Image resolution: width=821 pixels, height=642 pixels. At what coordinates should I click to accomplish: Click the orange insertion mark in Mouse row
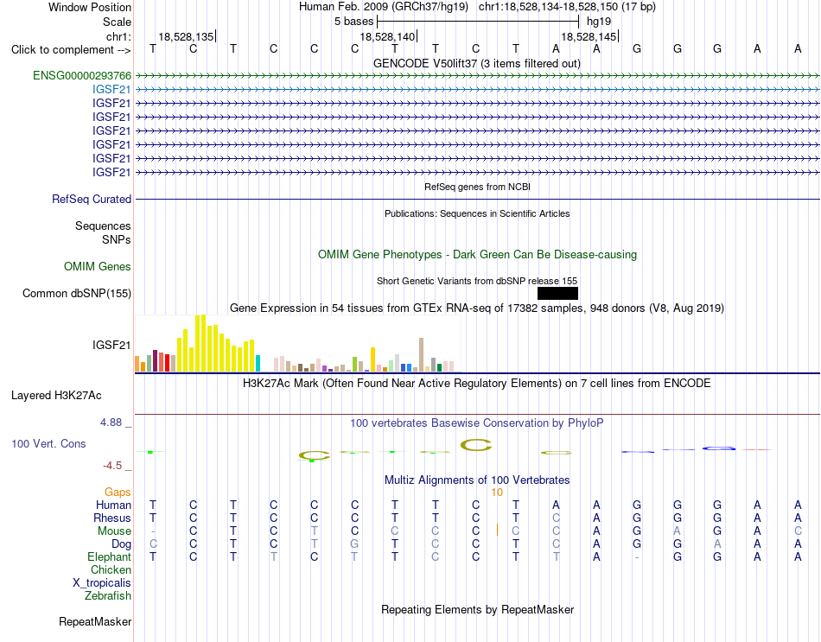[x=497, y=531]
